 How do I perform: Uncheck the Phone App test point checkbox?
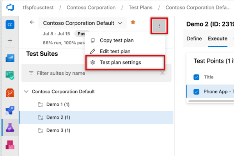(197, 92)
